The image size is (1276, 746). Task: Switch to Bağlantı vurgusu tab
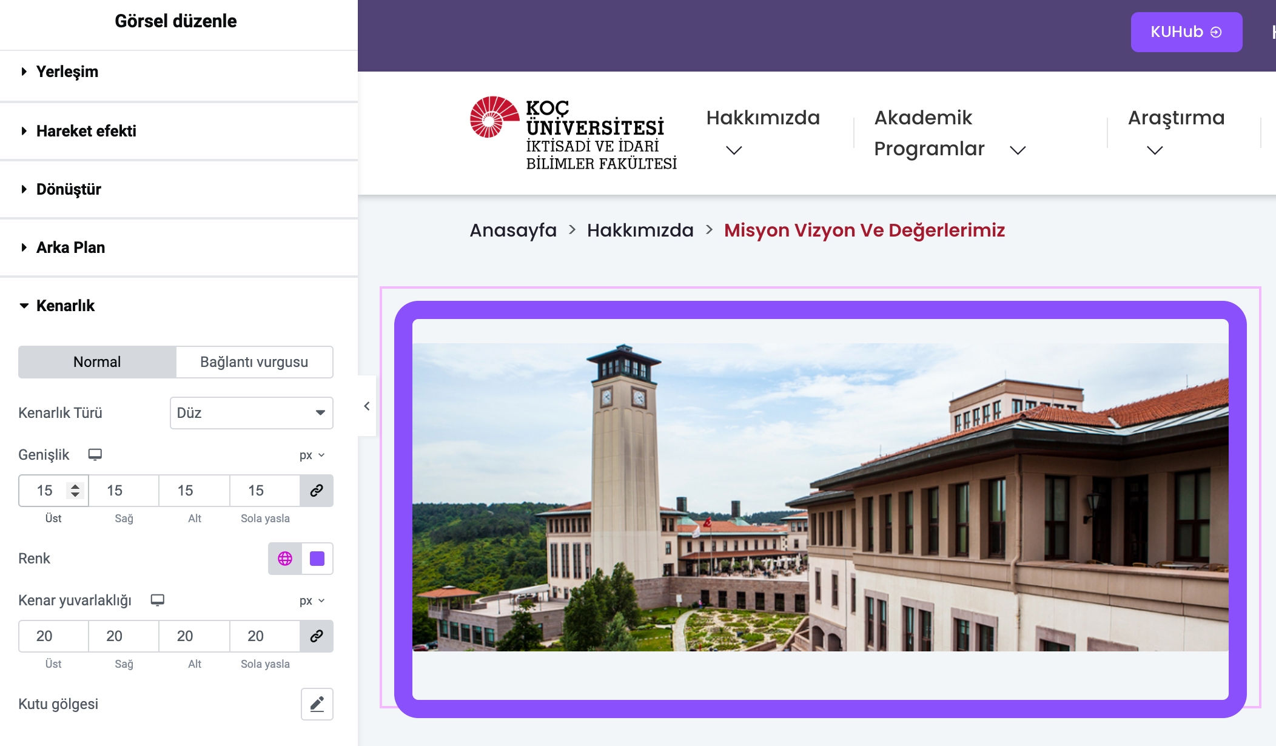[x=254, y=362]
